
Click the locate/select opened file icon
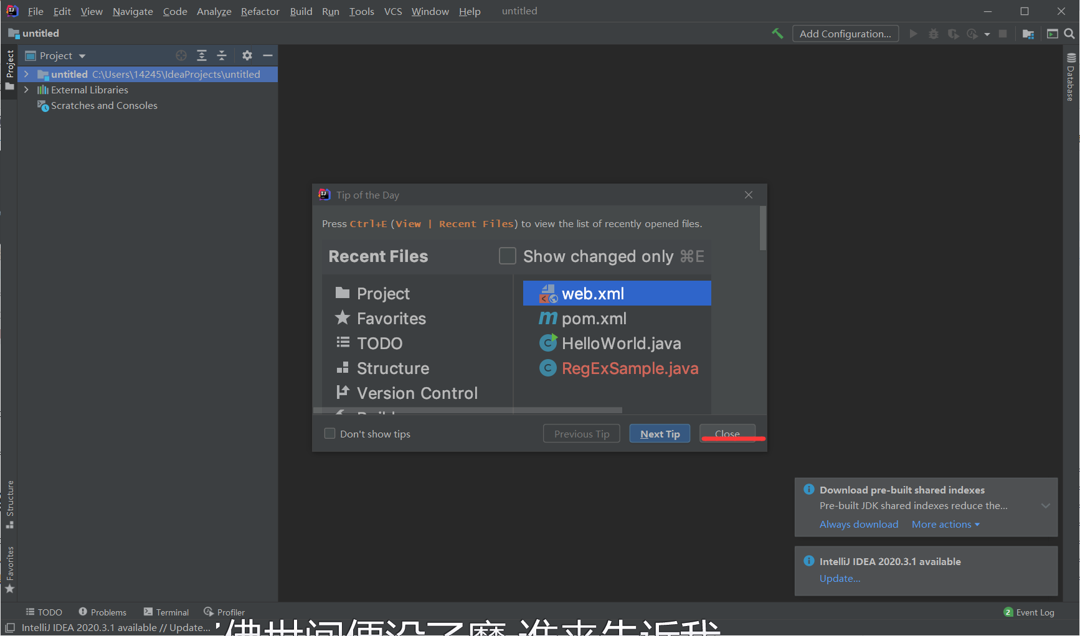(181, 55)
